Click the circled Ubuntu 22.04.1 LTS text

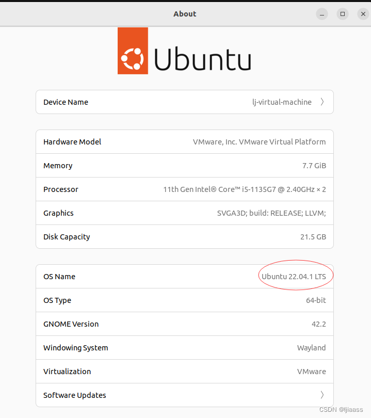click(294, 277)
